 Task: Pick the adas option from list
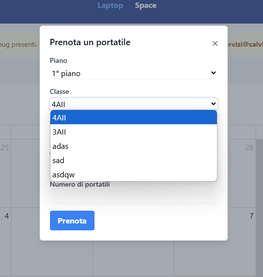[134, 146]
